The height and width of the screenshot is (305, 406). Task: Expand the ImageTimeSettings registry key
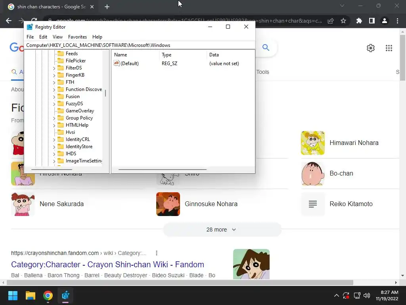[54, 161]
